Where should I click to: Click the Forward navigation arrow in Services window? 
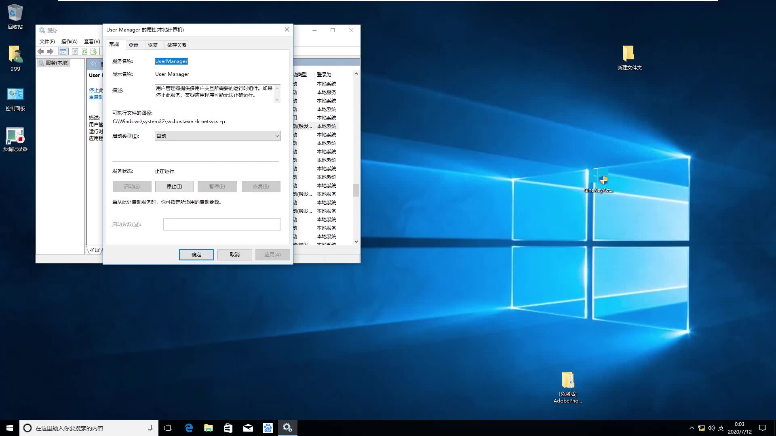[50, 52]
